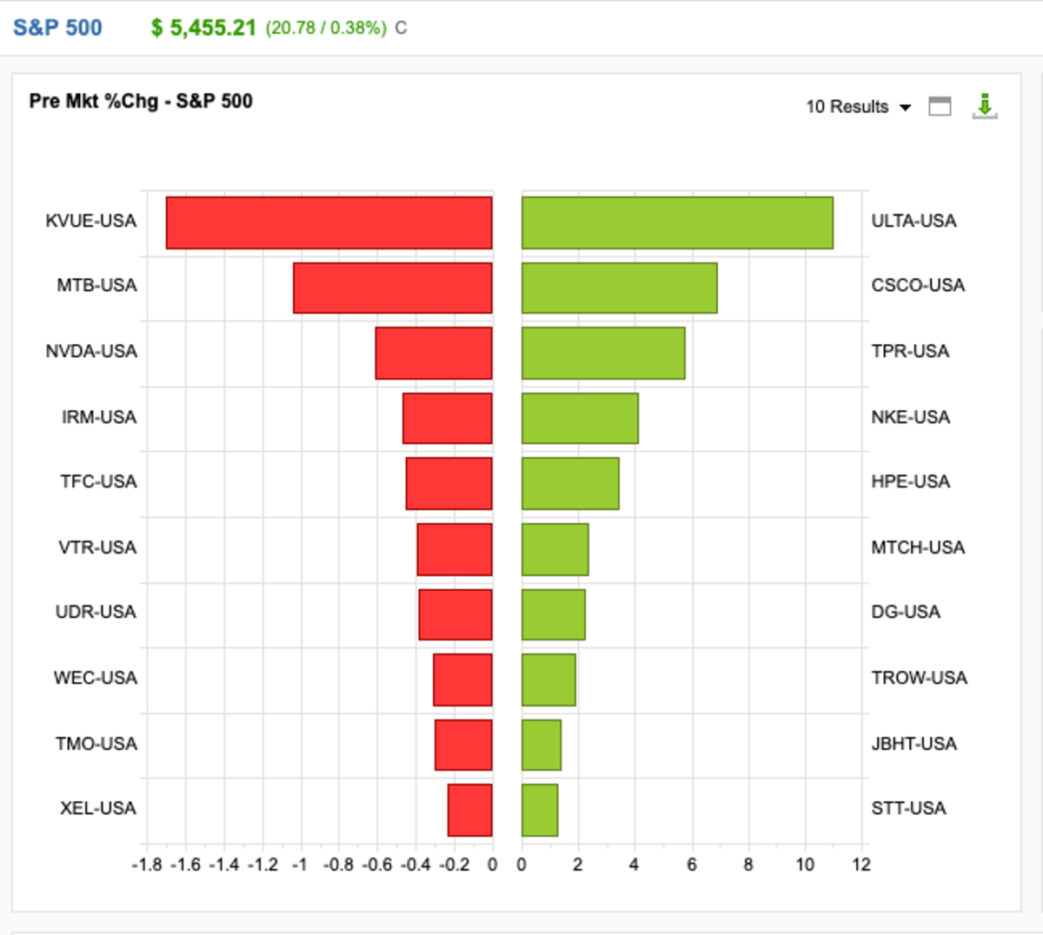Click the $5,455.21 index price
This screenshot has height=935, width=1043.
click(203, 28)
